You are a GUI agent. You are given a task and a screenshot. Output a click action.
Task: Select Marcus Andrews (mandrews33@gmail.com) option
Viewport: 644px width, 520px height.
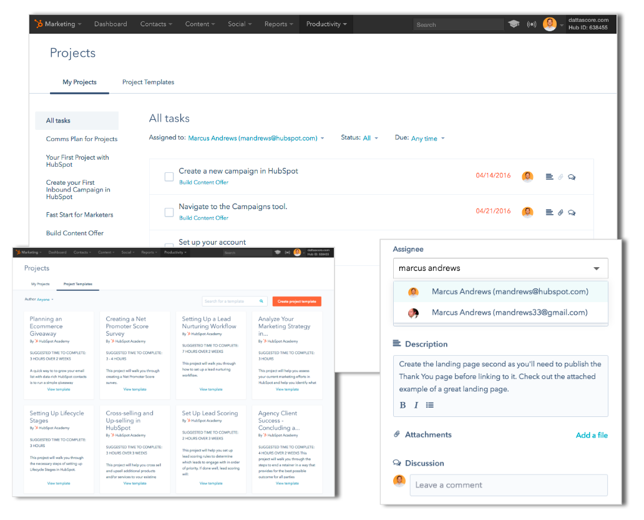[500, 313]
